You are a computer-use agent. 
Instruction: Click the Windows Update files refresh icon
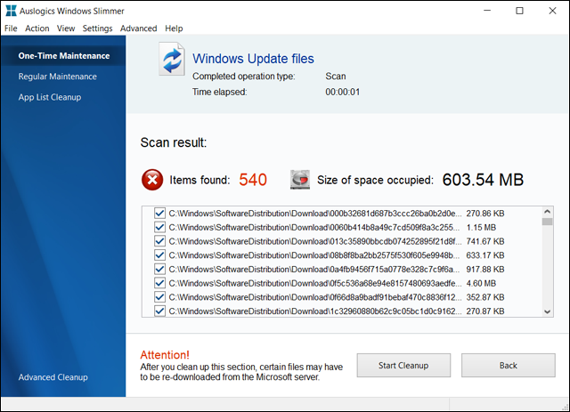pyautogui.click(x=172, y=60)
